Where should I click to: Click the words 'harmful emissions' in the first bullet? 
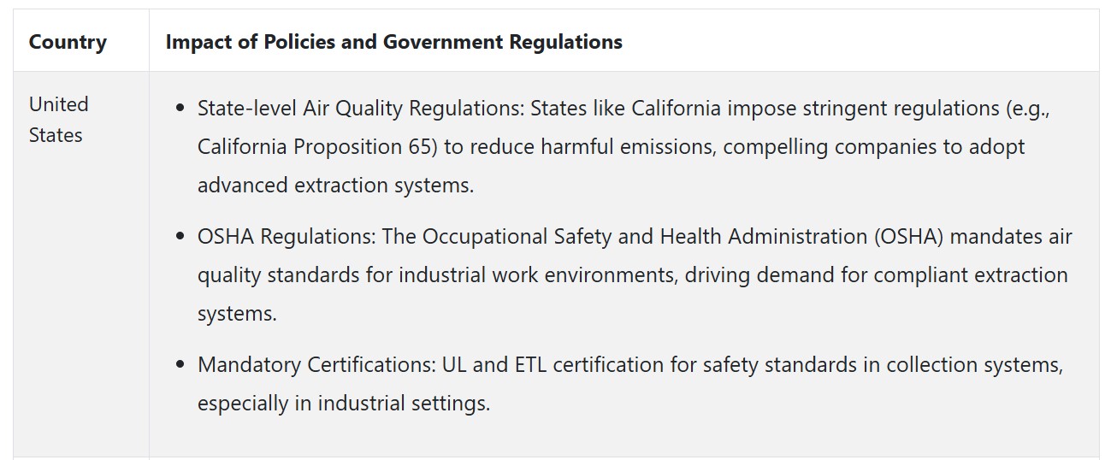(633, 147)
